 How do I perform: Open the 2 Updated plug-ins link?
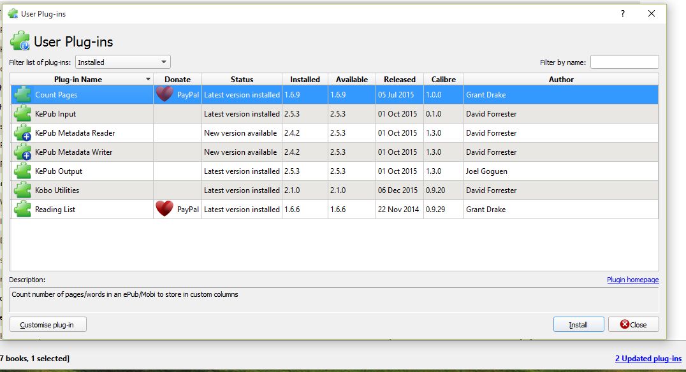pyautogui.click(x=648, y=359)
